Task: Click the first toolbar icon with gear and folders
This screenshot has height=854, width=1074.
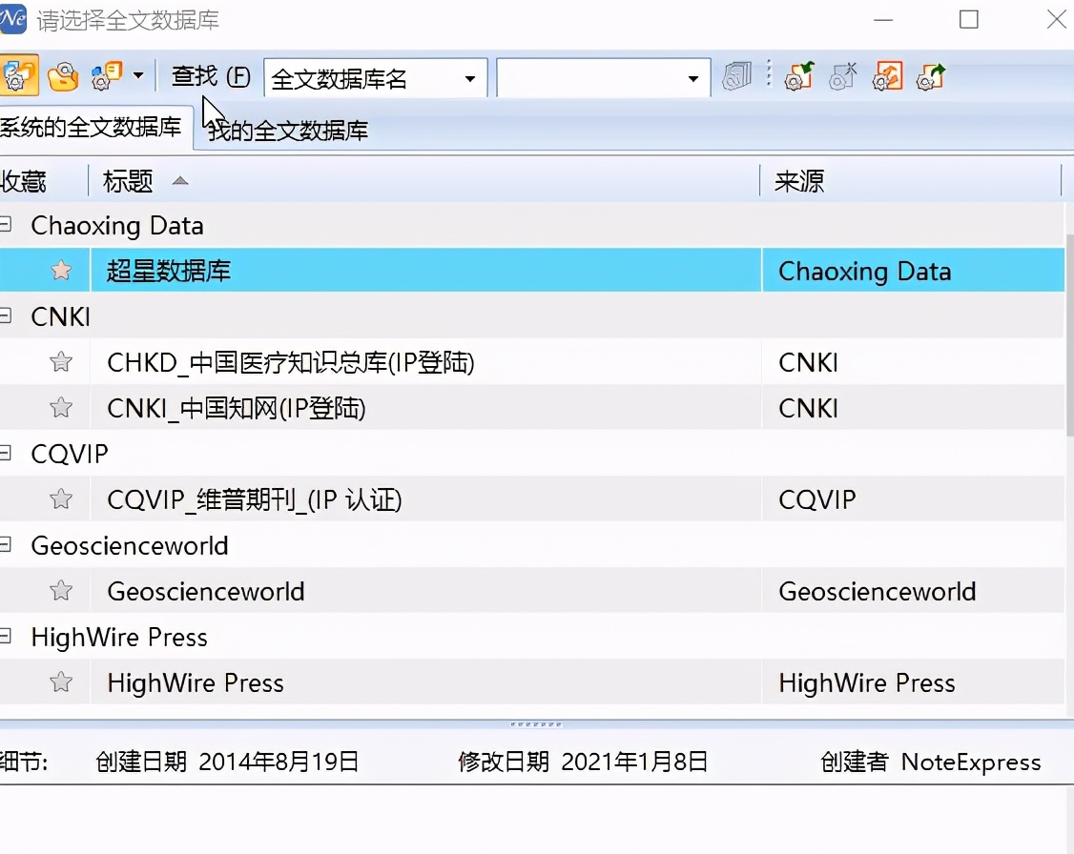Action: tap(17, 75)
